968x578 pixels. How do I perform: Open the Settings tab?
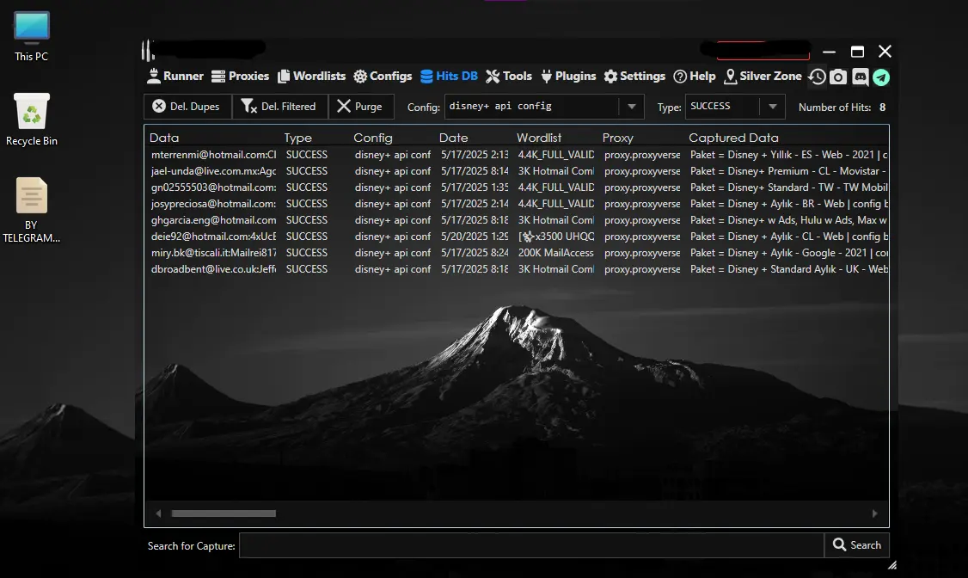634,76
